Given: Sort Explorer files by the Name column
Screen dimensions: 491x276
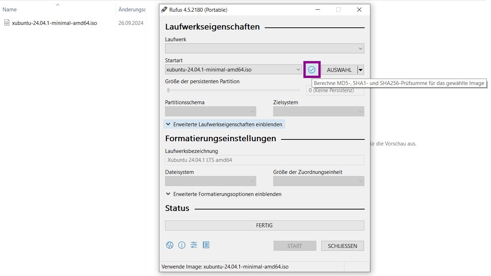Looking at the screenshot, I should tap(58, 10).
